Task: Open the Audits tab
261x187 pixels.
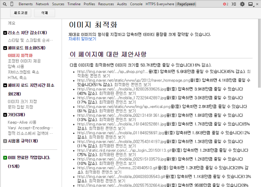Action: pos(122,4)
